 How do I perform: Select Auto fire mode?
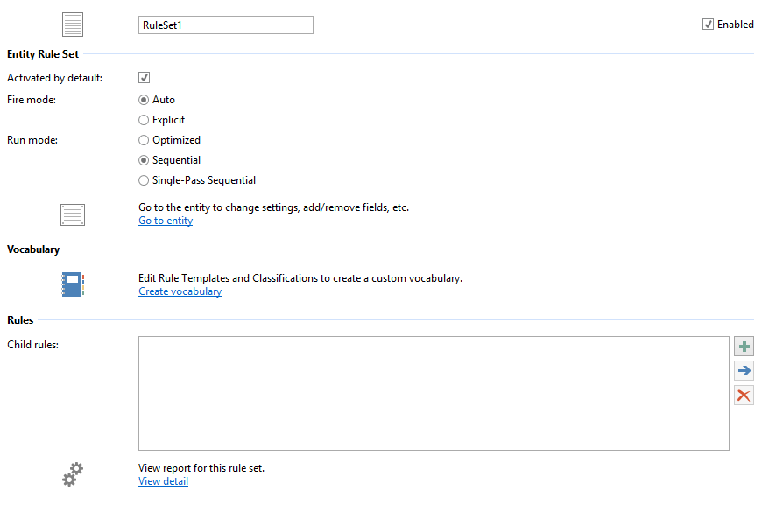click(x=145, y=100)
